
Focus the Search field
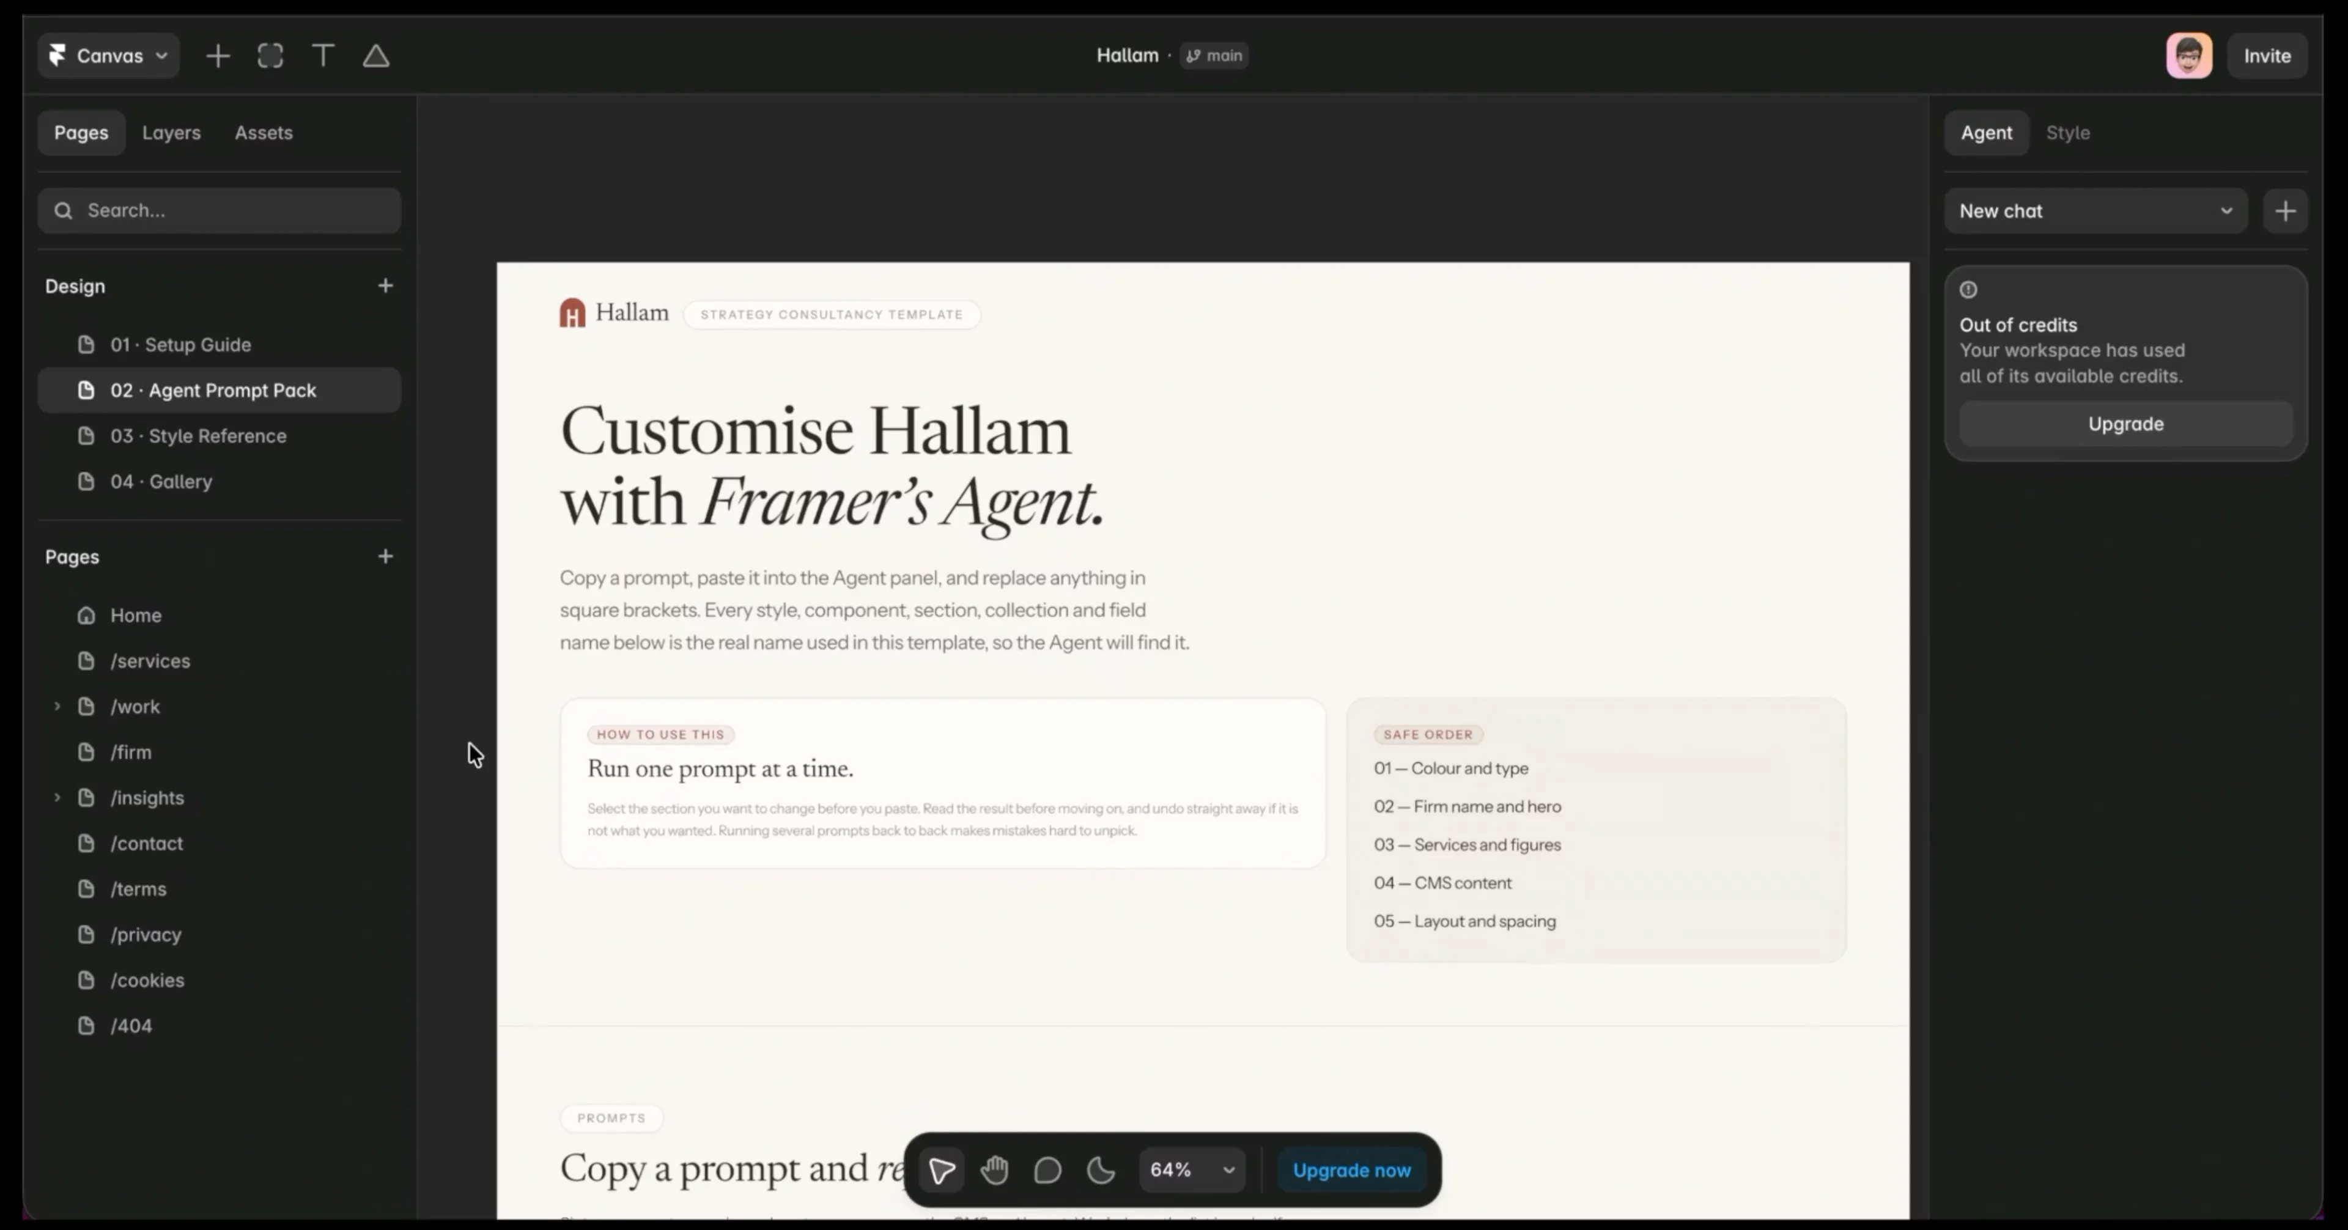tap(220, 210)
